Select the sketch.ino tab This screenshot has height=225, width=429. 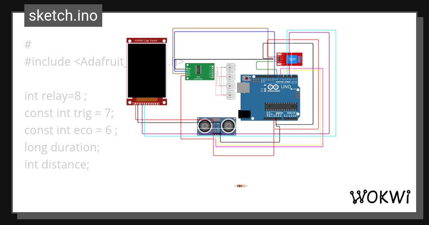coord(63,15)
